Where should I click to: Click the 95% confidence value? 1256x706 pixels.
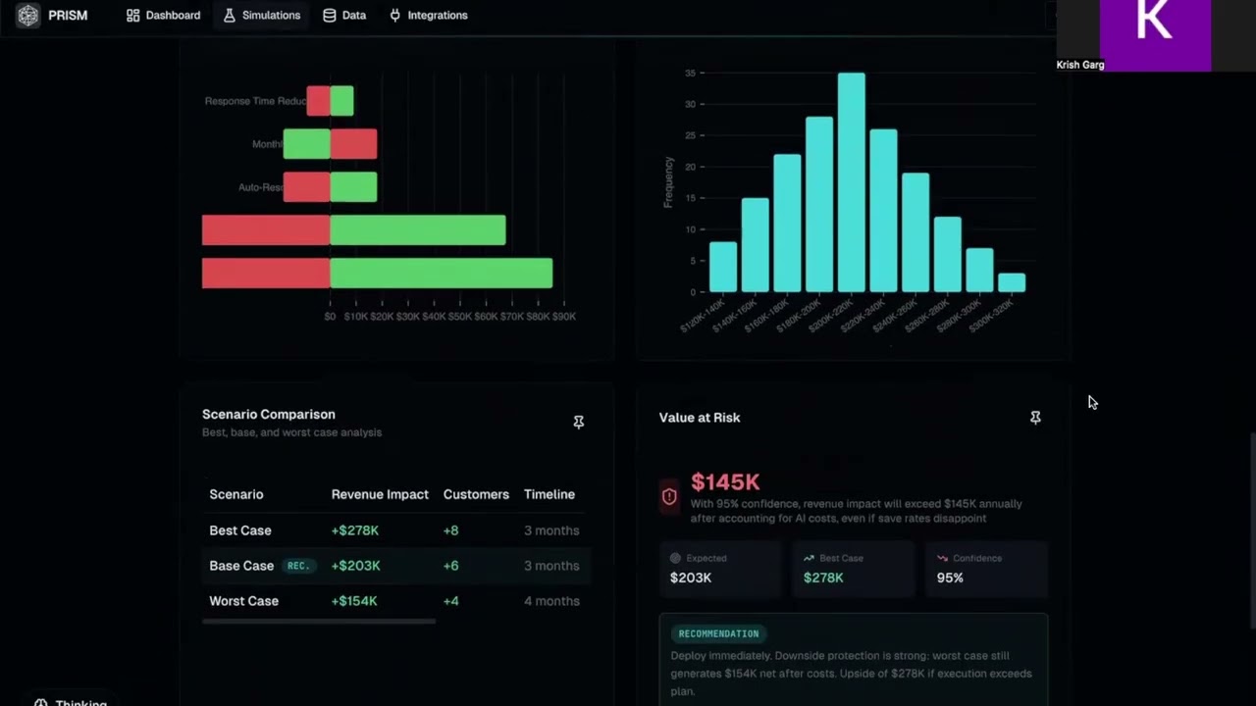click(950, 578)
